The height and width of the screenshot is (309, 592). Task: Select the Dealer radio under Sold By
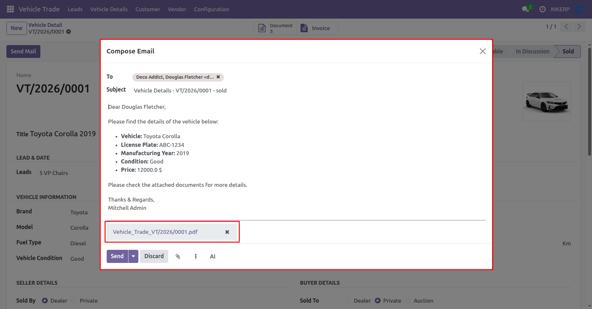[x=45, y=301]
